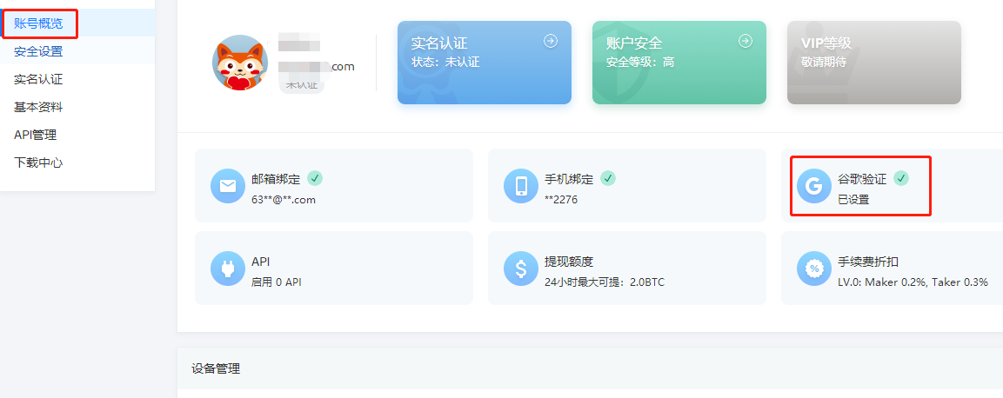Viewport: 1003px width, 398px height.
Task: Click the envelope icon for 邮箱绑定
Action: click(x=228, y=186)
